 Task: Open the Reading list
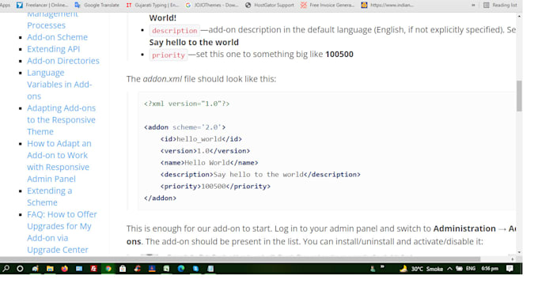[x=500, y=6]
